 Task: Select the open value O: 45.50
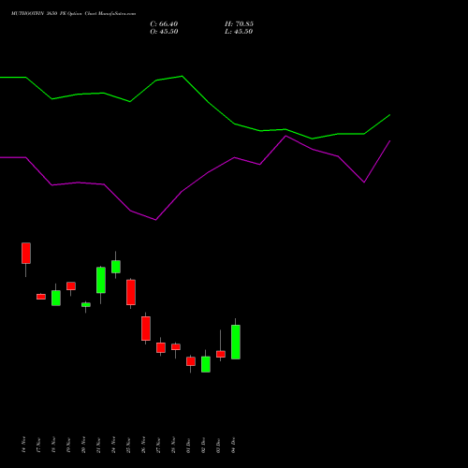[x=164, y=32]
